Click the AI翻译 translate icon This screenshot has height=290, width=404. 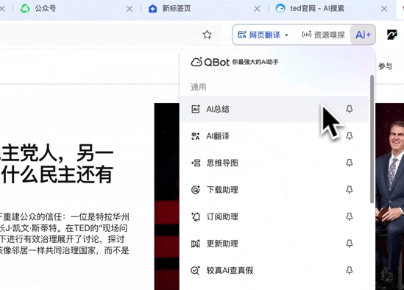[196, 136]
